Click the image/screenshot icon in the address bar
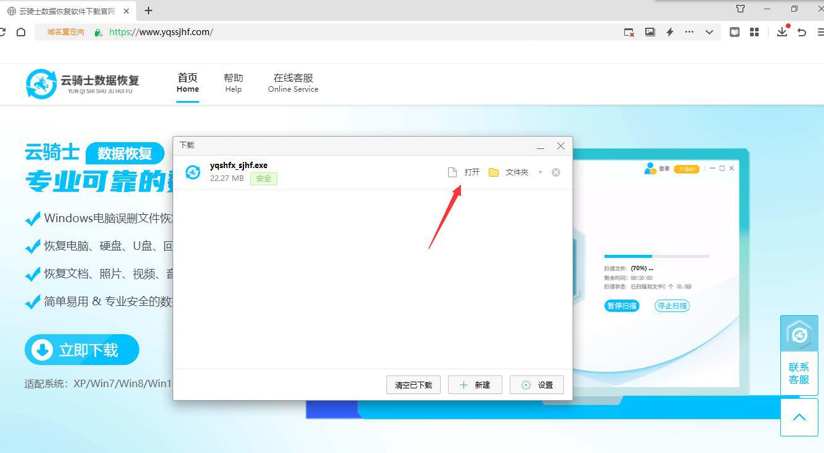 pos(650,31)
